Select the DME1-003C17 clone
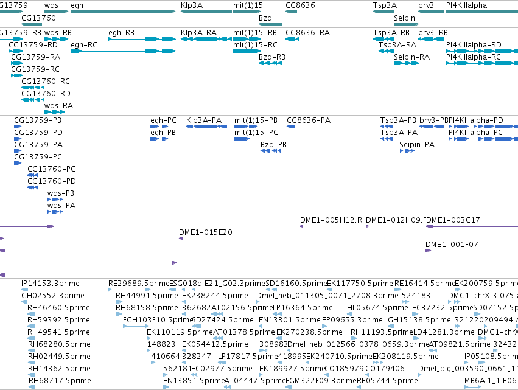Image resolution: width=518 pixels, height=390 pixels. [472, 226]
